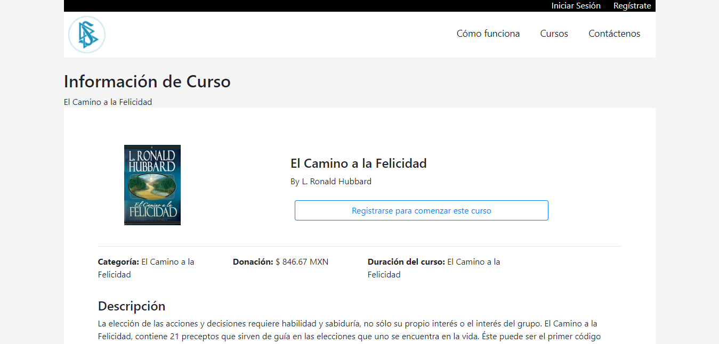Select the subtitle below Información de Curso
Image resolution: width=719 pixels, height=344 pixels.
pyautogui.click(x=108, y=102)
